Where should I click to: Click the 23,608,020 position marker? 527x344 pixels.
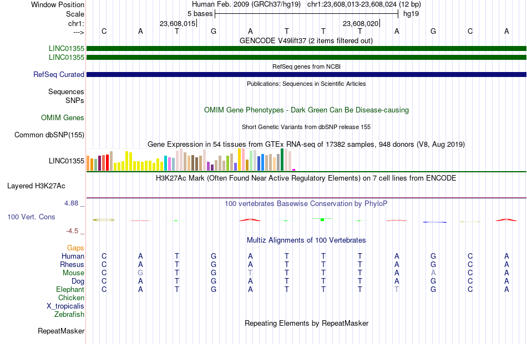click(361, 23)
